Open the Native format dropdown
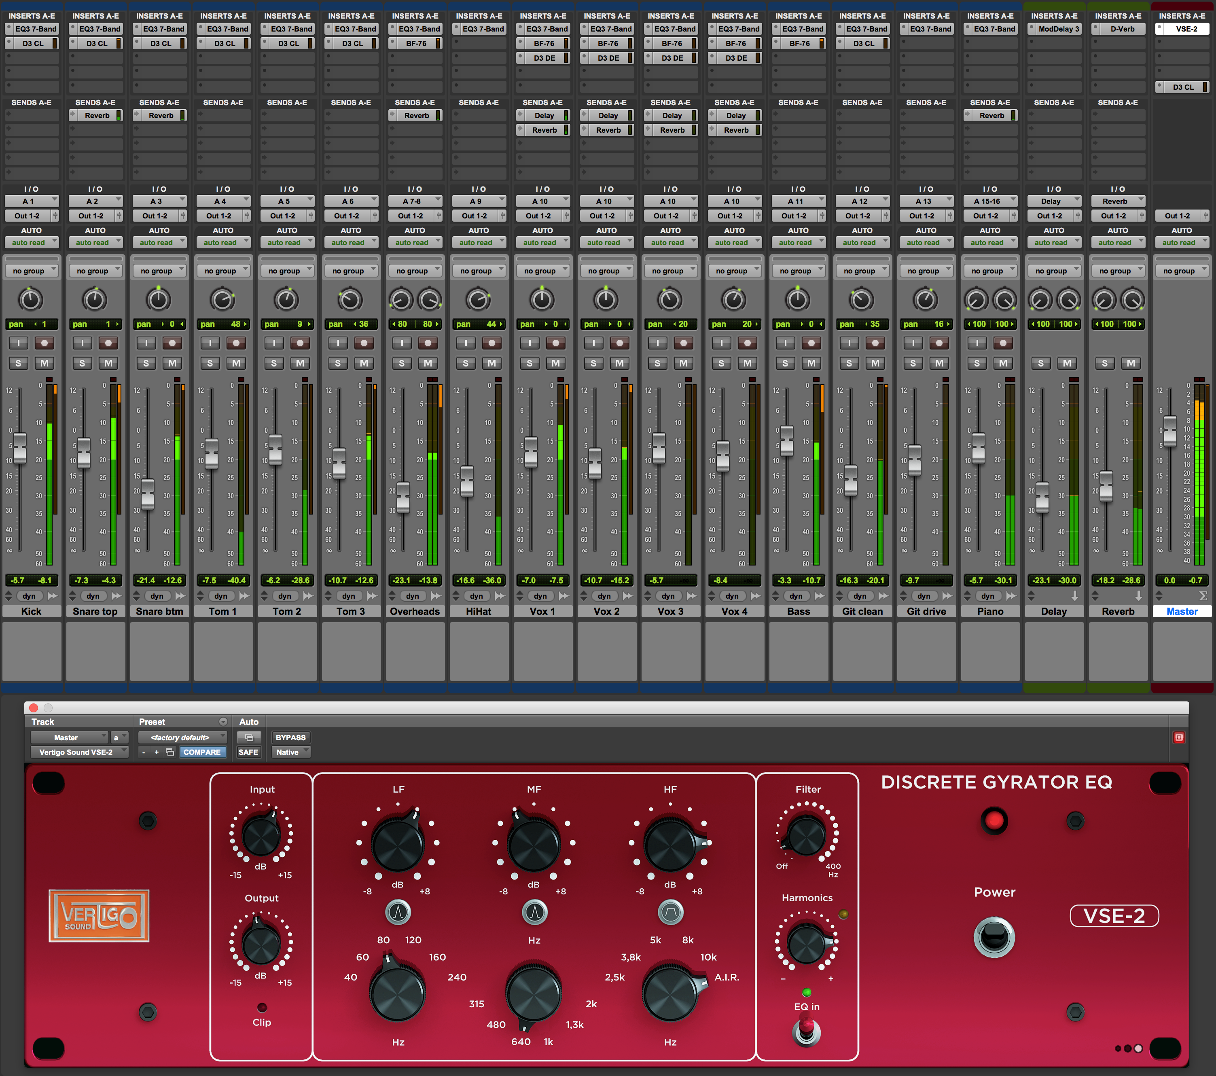This screenshot has width=1216, height=1076. pyautogui.click(x=290, y=752)
